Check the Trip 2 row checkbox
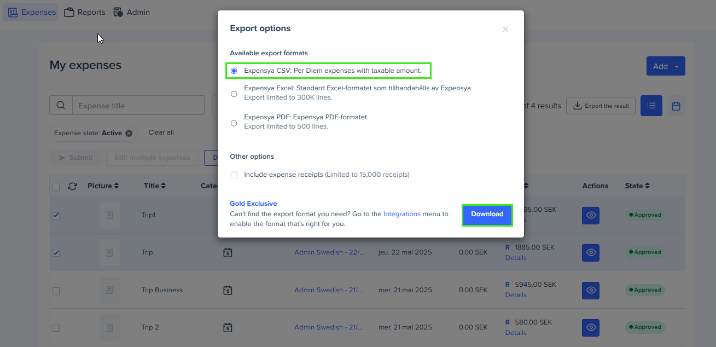This screenshot has height=347, width=716. point(56,328)
